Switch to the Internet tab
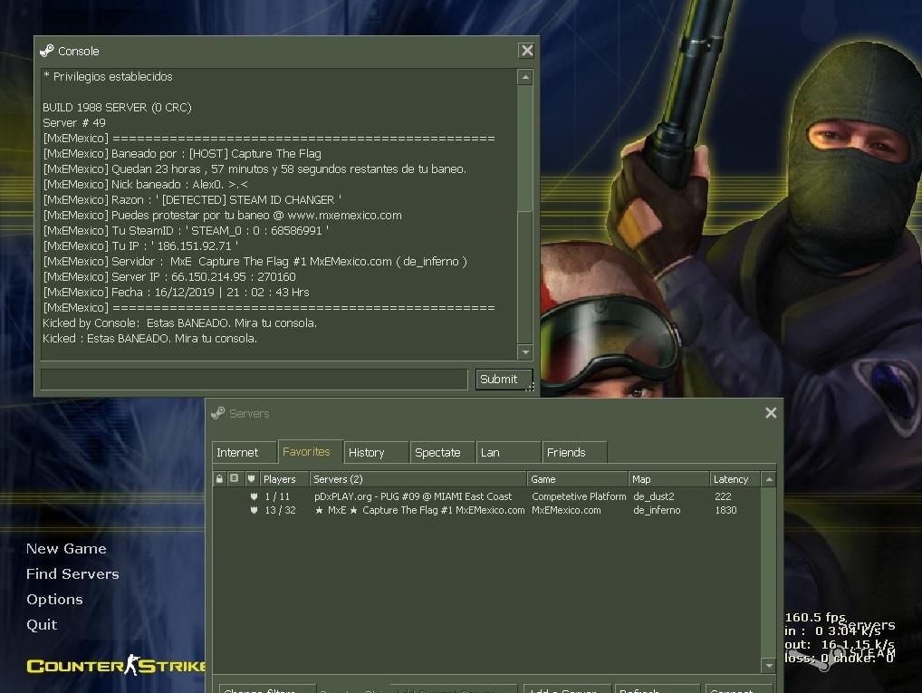The width and height of the screenshot is (922, 693). (244, 452)
